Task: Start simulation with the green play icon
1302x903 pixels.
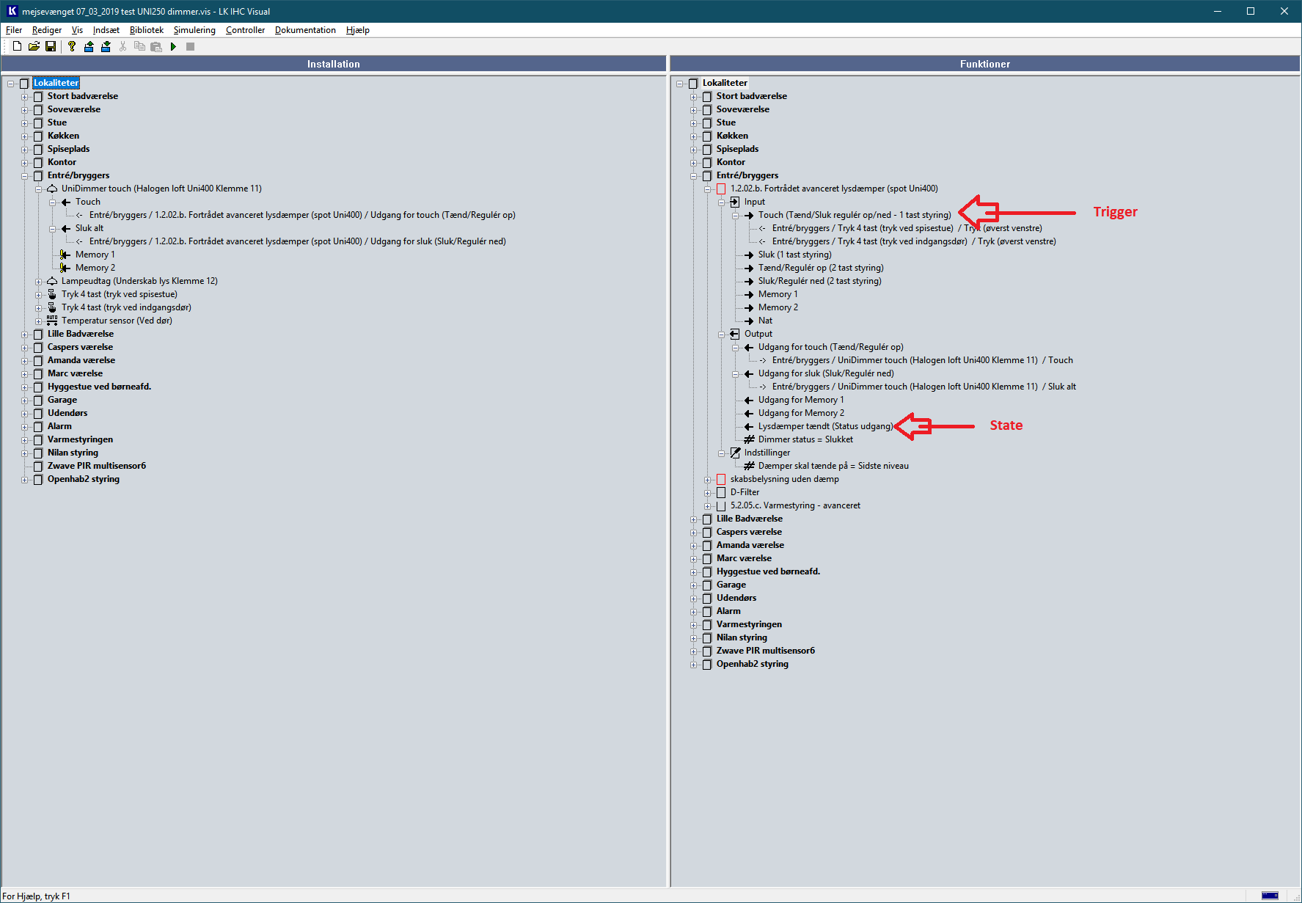Action: [173, 46]
